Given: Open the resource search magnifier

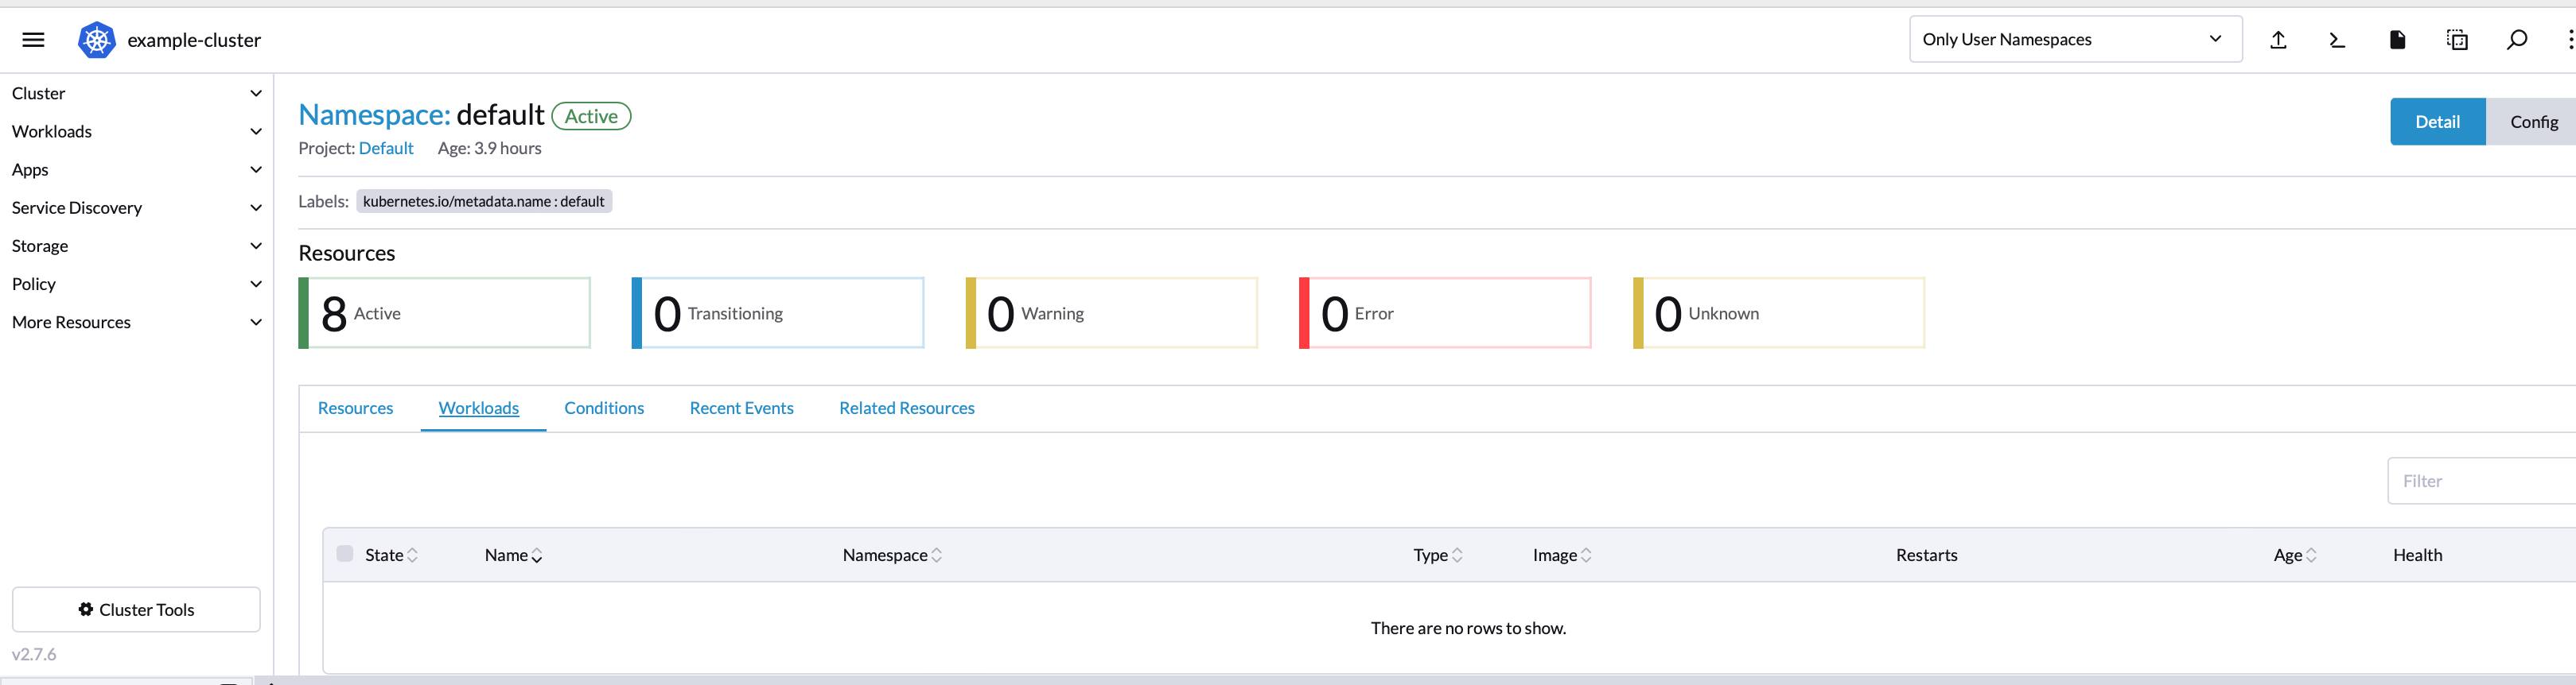Looking at the screenshot, I should tap(2517, 40).
